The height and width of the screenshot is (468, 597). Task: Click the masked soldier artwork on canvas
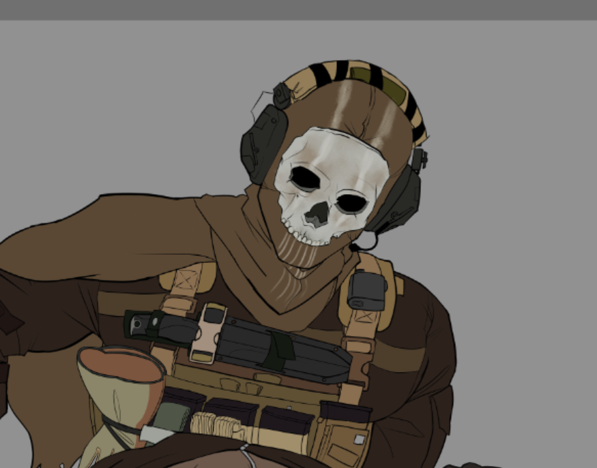coord(229,264)
